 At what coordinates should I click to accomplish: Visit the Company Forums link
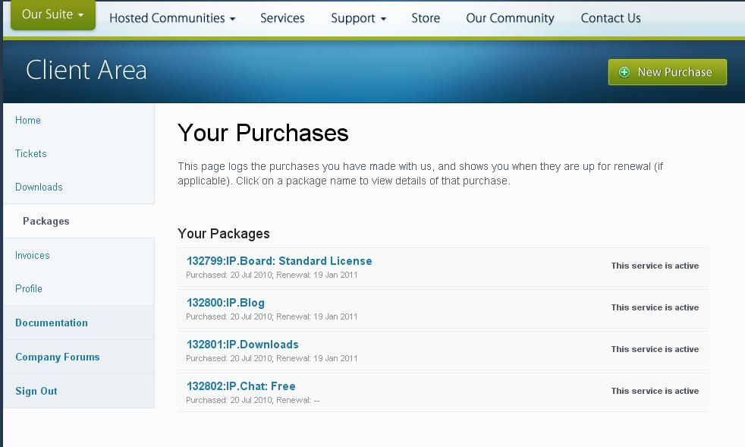pos(58,357)
